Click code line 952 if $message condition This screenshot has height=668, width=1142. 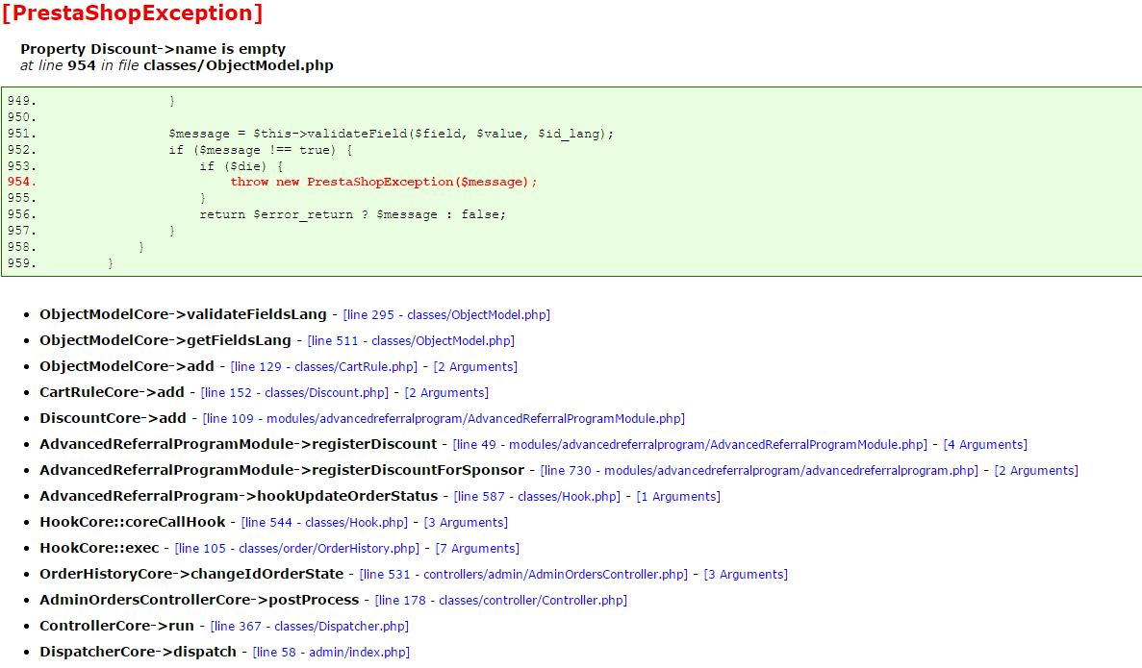pyautogui.click(x=261, y=150)
